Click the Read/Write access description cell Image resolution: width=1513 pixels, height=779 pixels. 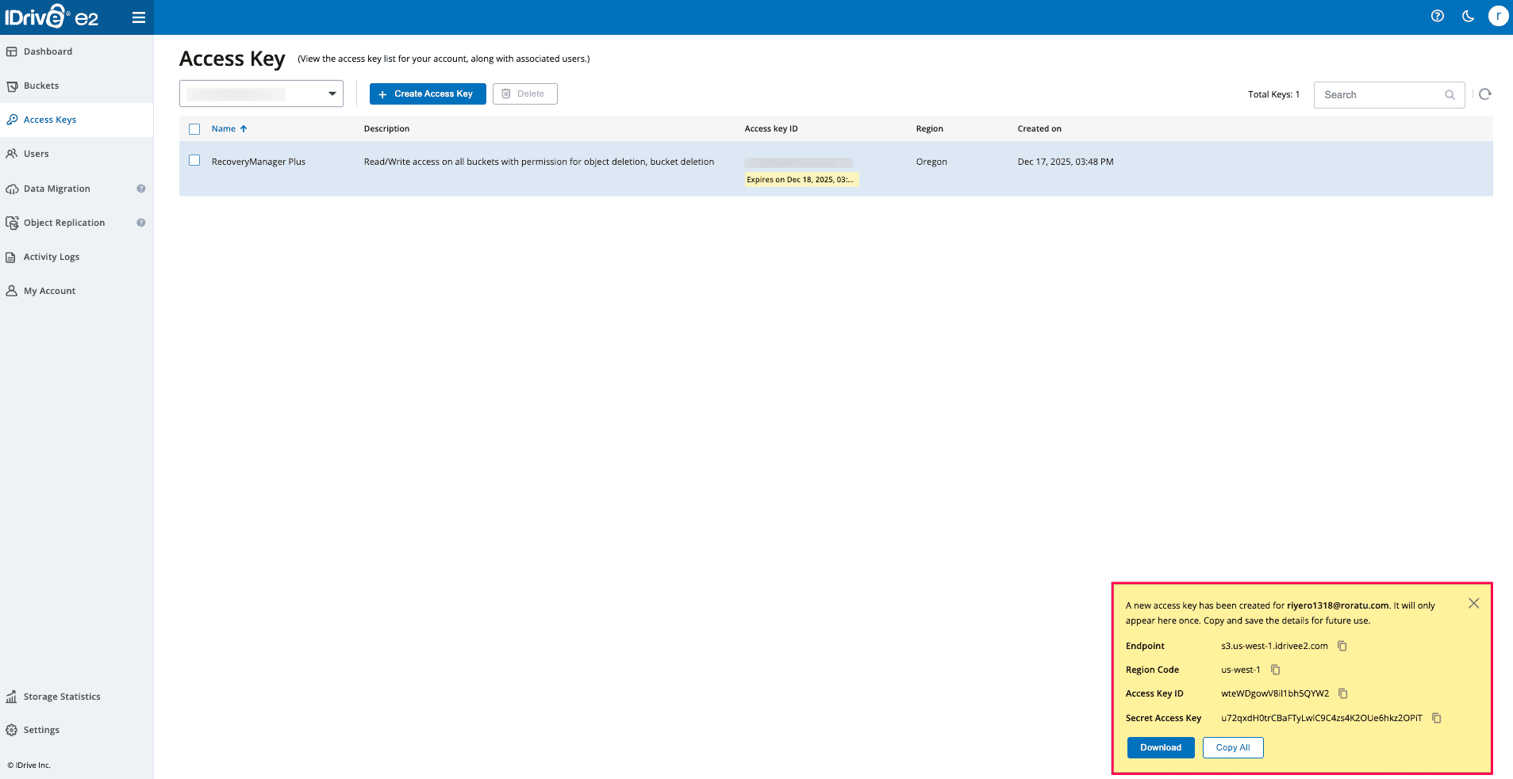pos(539,162)
